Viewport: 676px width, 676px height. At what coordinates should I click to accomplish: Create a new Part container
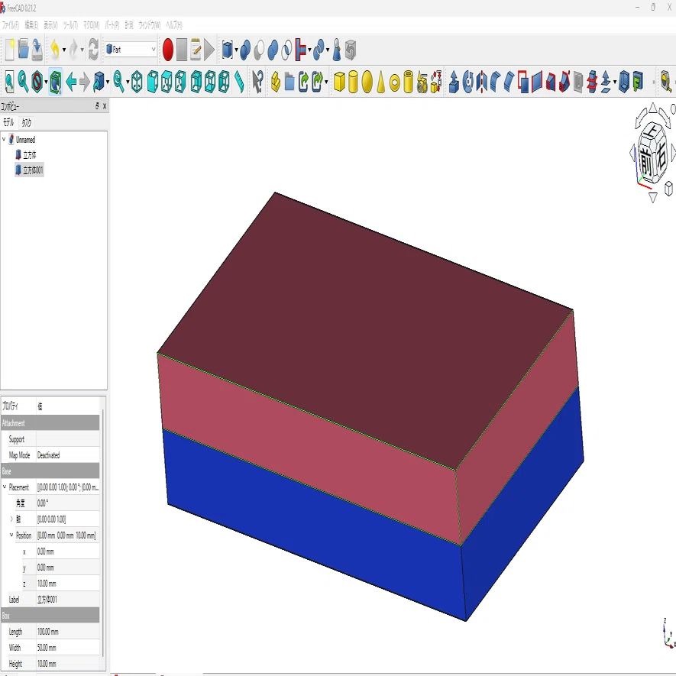click(276, 82)
